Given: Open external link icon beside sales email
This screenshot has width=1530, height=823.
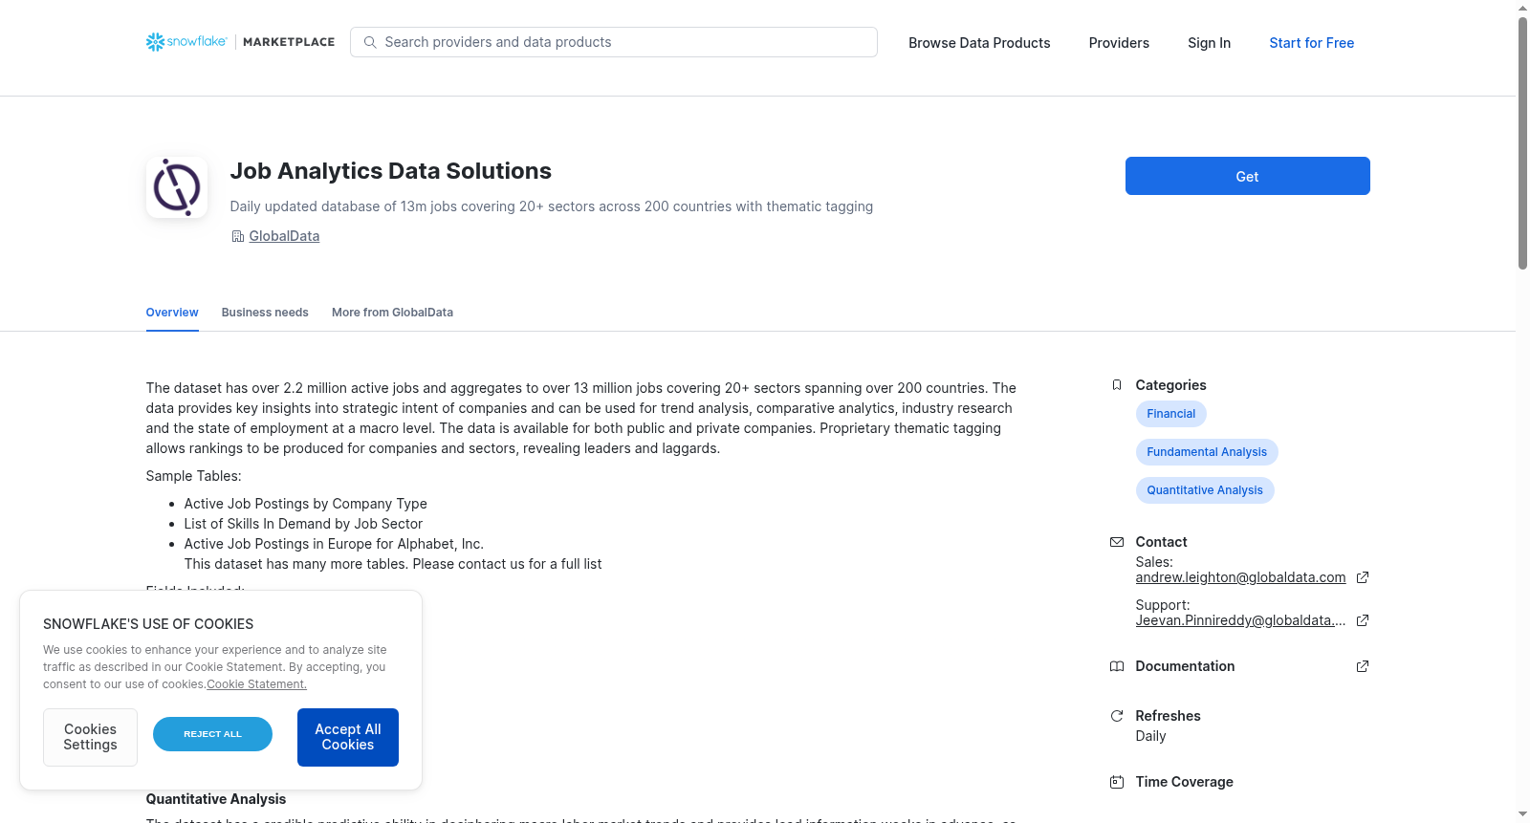Looking at the screenshot, I should 1363,577.
